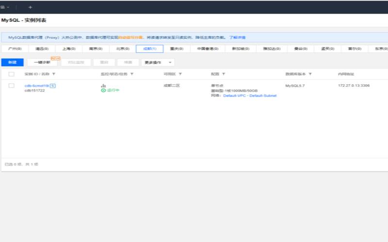Screen dimensions: 388x242
Task: Filter the 实例 ID / 名称 column
Action: click(x=54, y=74)
